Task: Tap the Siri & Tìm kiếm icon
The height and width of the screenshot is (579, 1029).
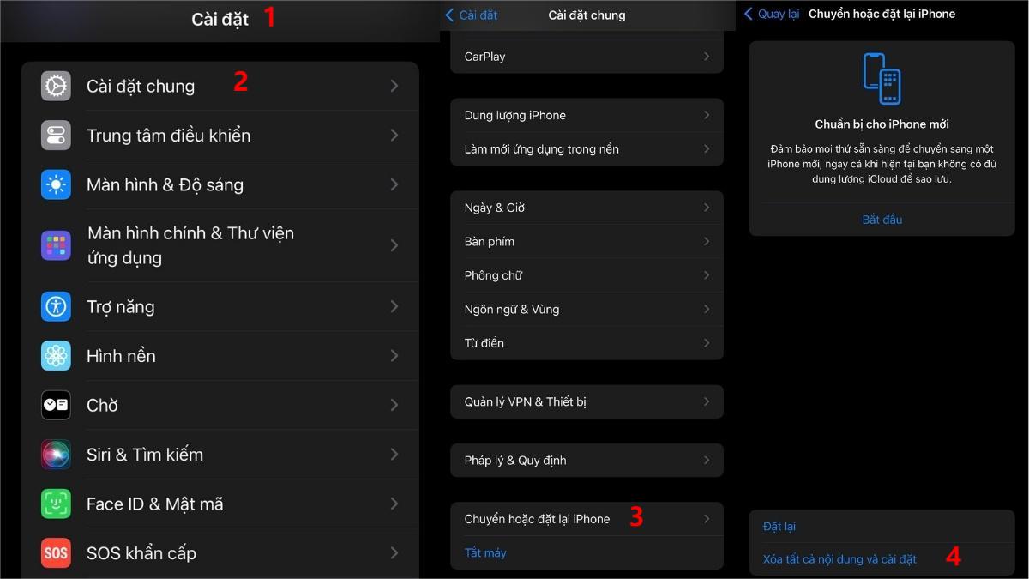Action: 56,454
